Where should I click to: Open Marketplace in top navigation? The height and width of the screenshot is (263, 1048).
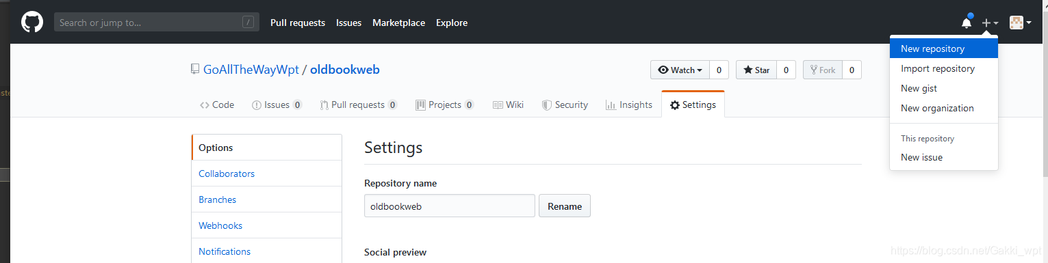point(398,23)
